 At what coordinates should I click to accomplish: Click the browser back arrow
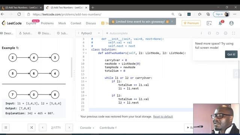[x=3, y=14]
